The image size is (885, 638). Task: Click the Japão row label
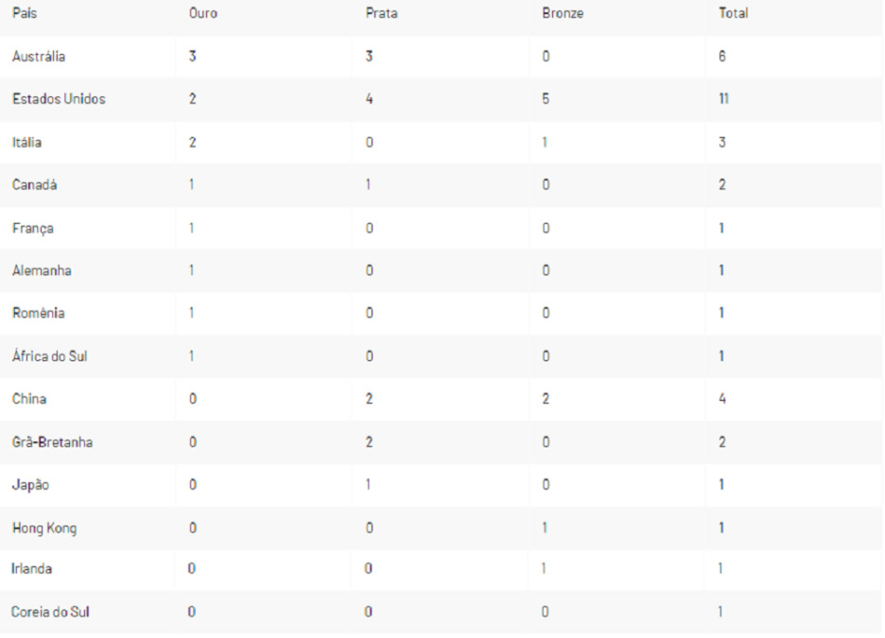(x=30, y=485)
